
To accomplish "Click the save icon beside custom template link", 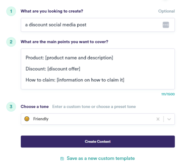I will [x=62, y=159].
